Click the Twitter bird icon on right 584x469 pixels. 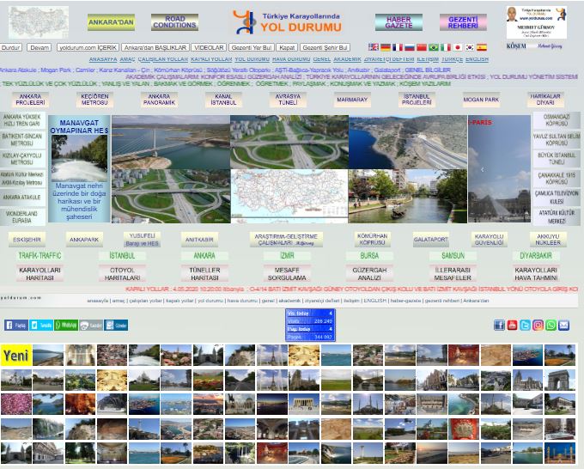(525, 325)
